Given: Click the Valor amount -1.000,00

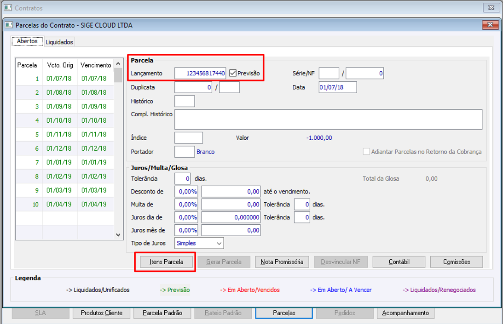Looking at the screenshot, I should 319,138.
